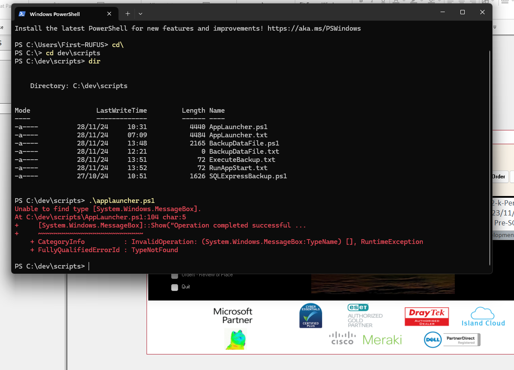This screenshot has height=370, width=514.
Task: Click the ESET Authorized Gold Partner logo
Action: coord(365,316)
